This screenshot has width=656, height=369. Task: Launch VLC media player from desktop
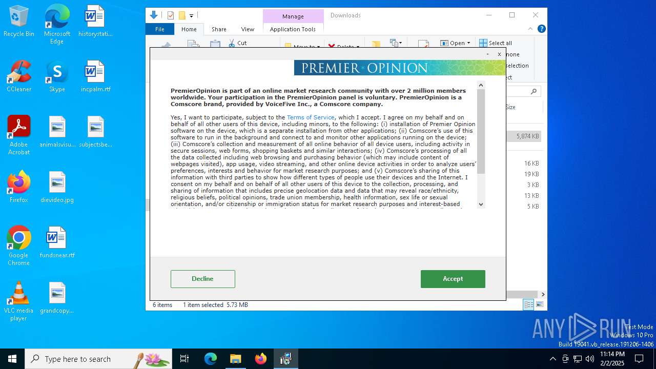[x=19, y=302]
